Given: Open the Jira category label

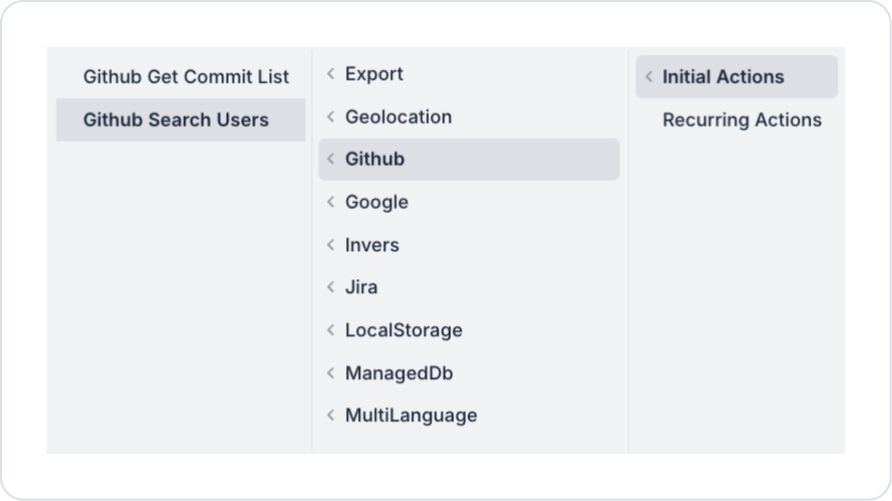Looking at the screenshot, I should tap(361, 287).
